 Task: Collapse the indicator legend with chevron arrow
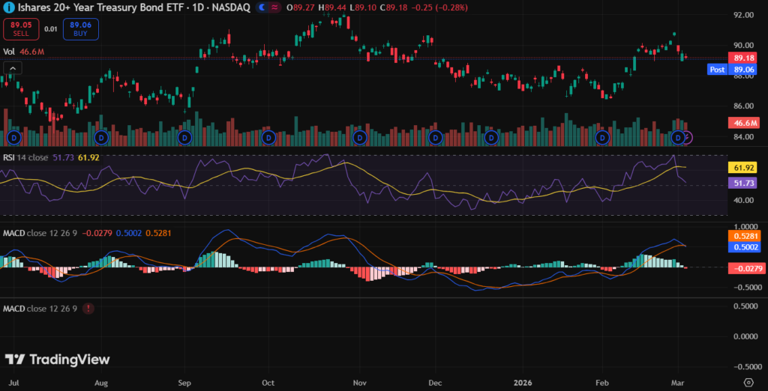tap(11, 68)
